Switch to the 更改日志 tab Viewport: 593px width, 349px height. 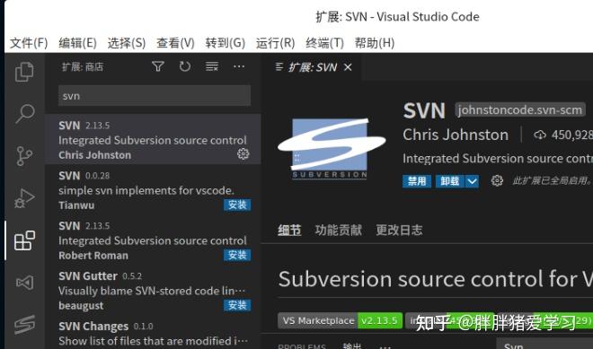point(399,230)
